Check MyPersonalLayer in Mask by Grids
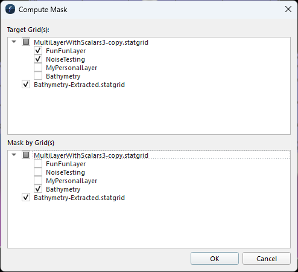This screenshot has width=298, height=272. pyautogui.click(x=38, y=181)
